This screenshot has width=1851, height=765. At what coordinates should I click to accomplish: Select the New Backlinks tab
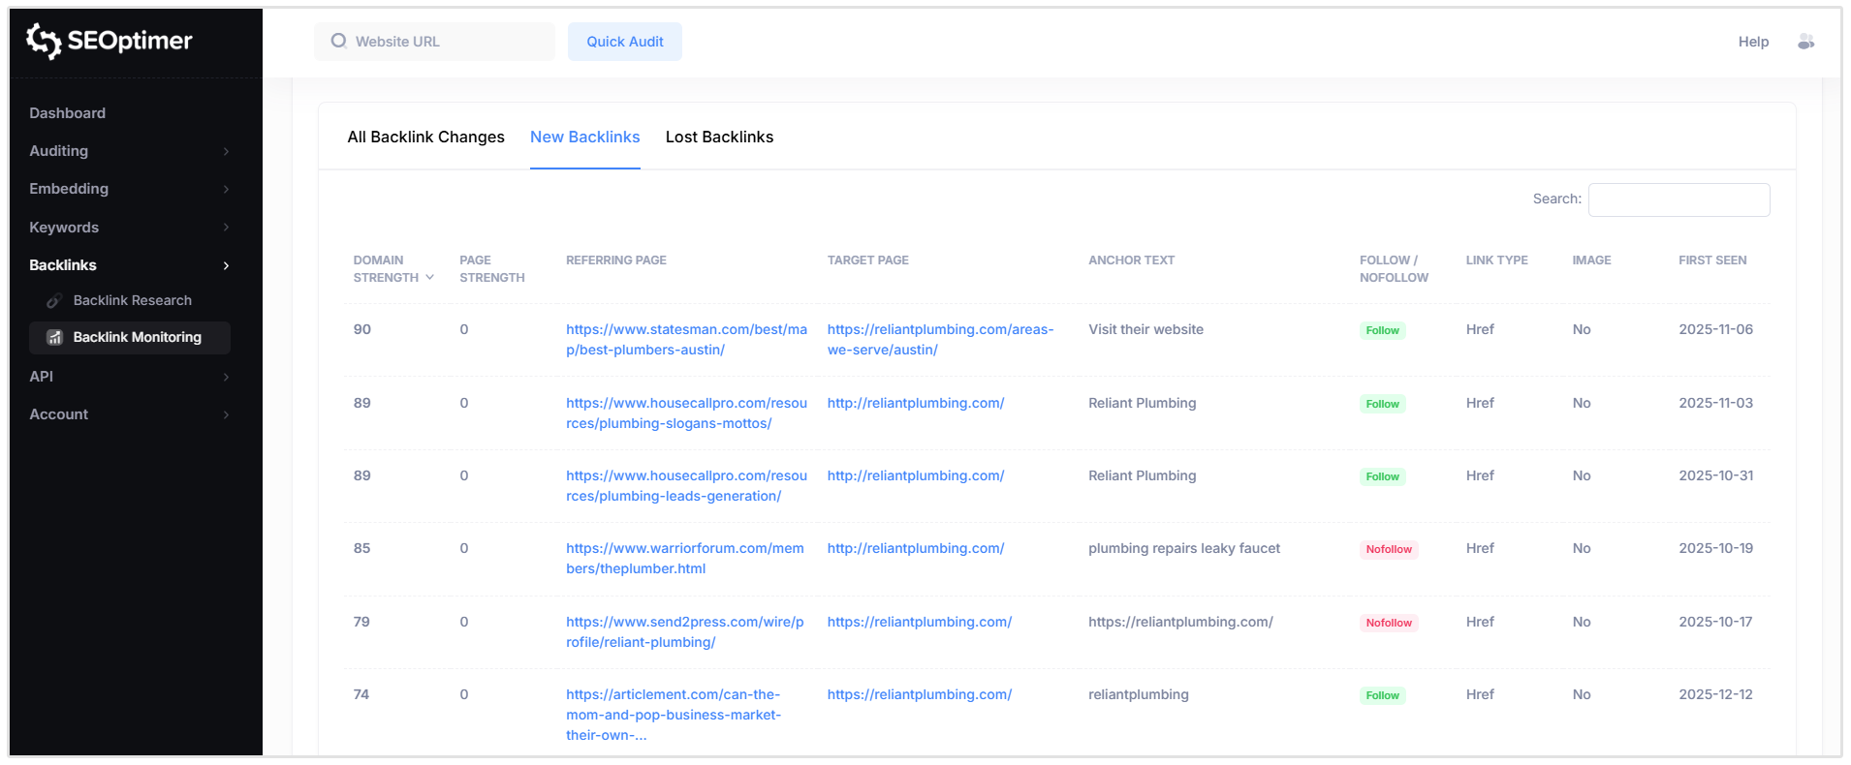584,137
